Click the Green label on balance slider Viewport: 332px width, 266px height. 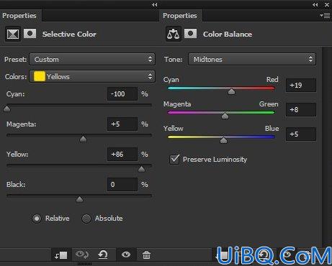point(269,104)
